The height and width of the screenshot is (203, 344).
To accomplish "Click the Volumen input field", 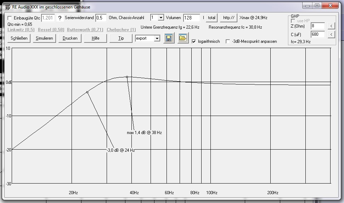I will (192, 18).
